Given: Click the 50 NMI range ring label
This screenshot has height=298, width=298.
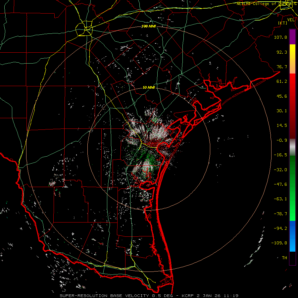Looking at the screenshot, I should (149, 87).
